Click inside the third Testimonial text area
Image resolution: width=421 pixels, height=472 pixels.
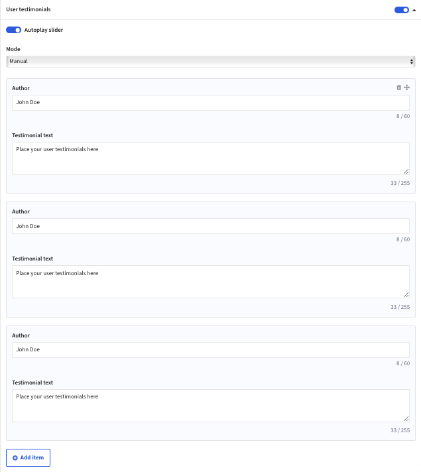pos(211,406)
